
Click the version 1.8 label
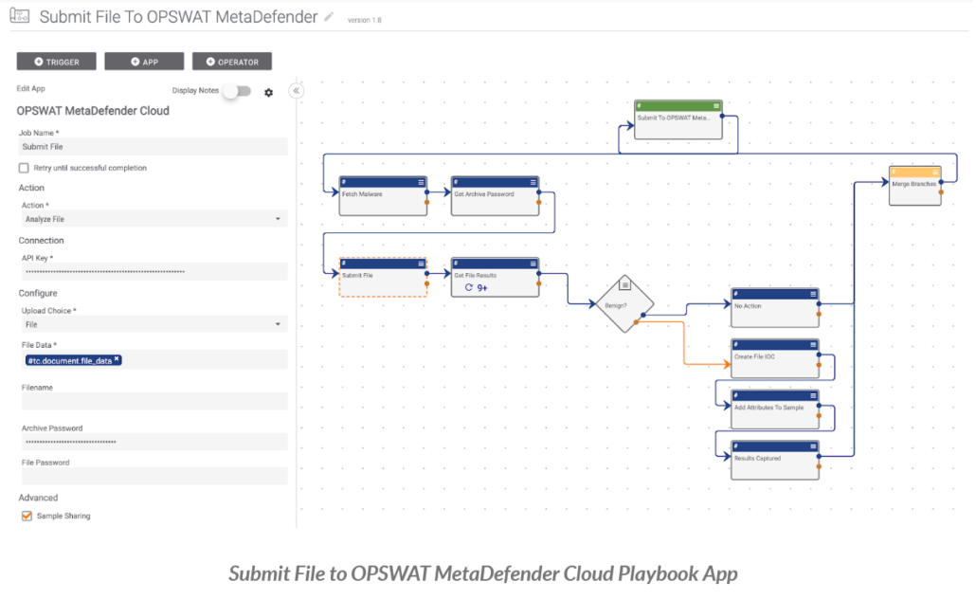pyautogui.click(x=364, y=20)
